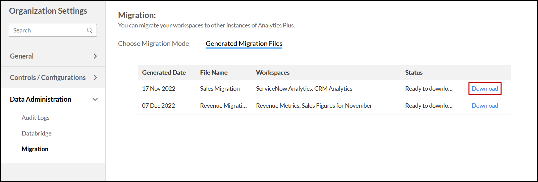
Task: Open Controls / Configurations menu item
Action: coord(48,78)
